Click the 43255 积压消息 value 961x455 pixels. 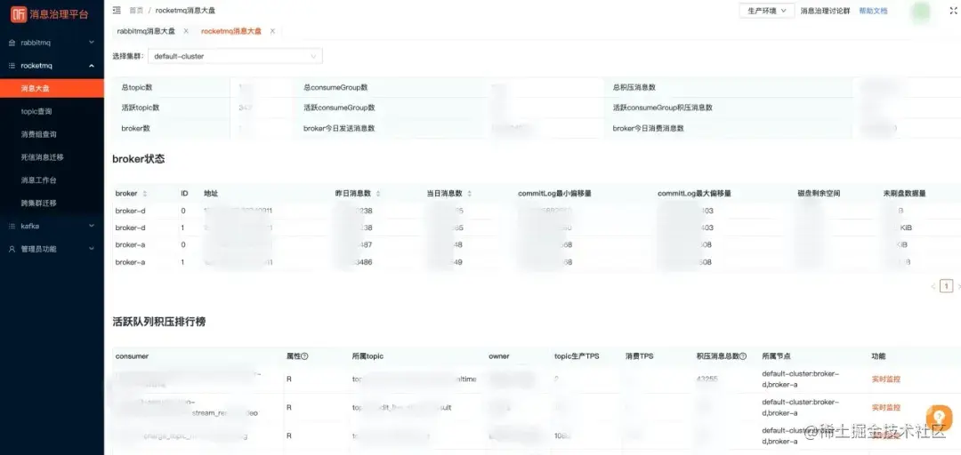707,379
